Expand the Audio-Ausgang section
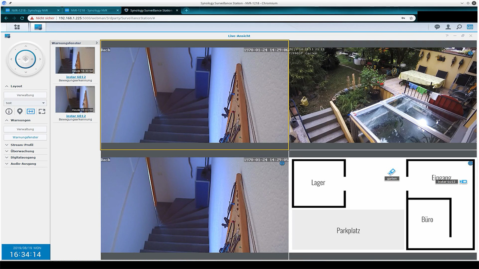This screenshot has width=479, height=269. coord(23,164)
